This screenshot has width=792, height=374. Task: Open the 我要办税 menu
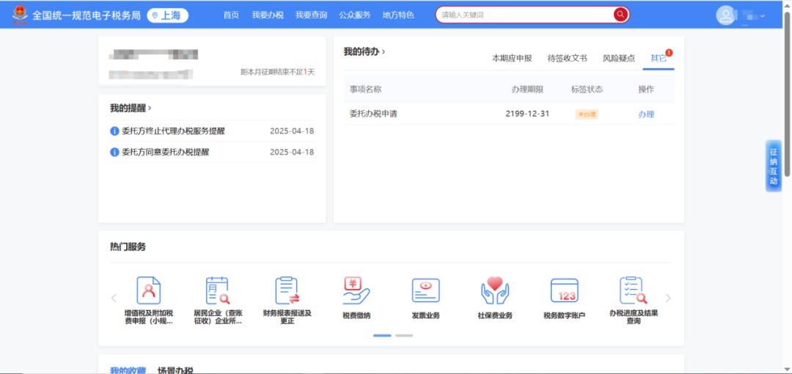tap(267, 15)
